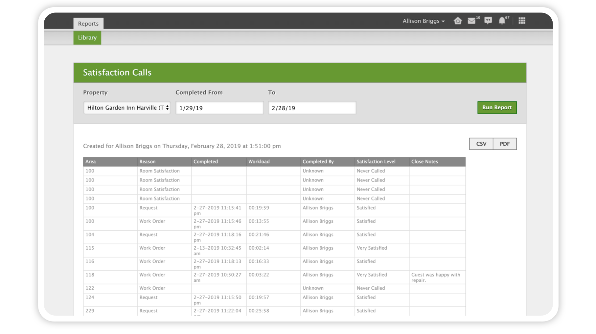Export the report as CSV
The width and height of the screenshot is (596, 334).
click(x=481, y=144)
